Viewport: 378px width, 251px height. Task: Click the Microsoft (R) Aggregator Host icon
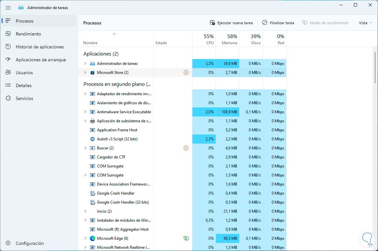pos(92,229)
